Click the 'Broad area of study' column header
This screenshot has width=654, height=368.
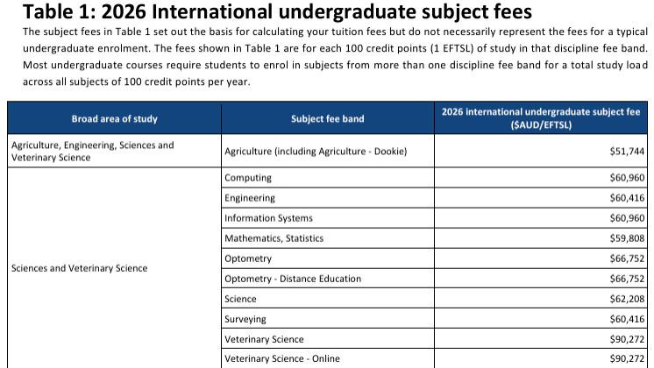114,118
